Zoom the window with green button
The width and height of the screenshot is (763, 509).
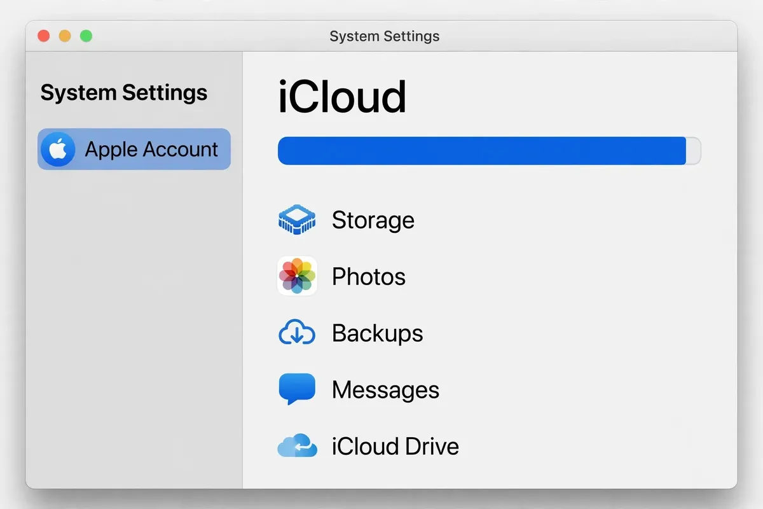pyautogui.click(x=86, y=36)
